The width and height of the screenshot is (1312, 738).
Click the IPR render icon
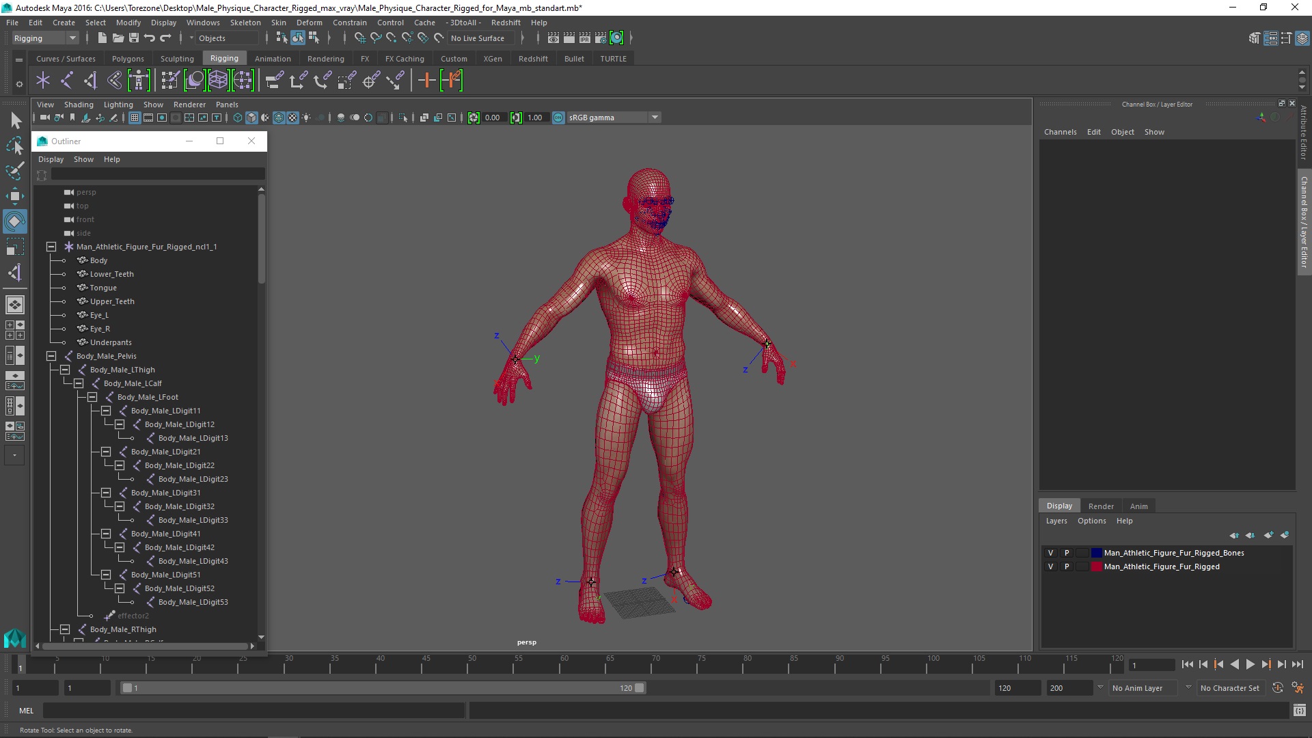click(x=585, y=38)
